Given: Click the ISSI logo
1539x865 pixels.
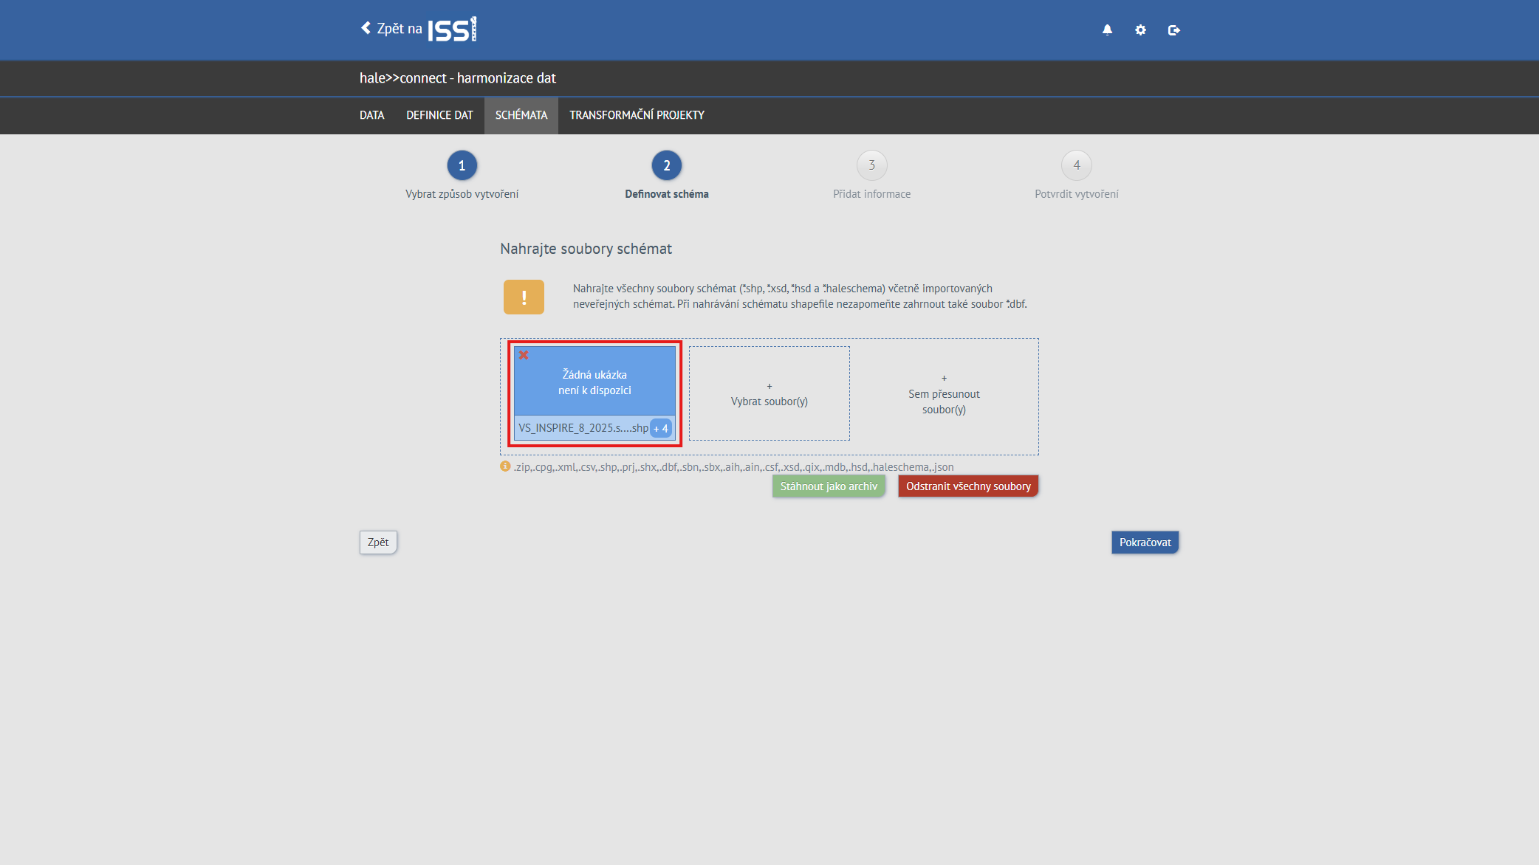Looking at the screenshot, I should point(452,30).
